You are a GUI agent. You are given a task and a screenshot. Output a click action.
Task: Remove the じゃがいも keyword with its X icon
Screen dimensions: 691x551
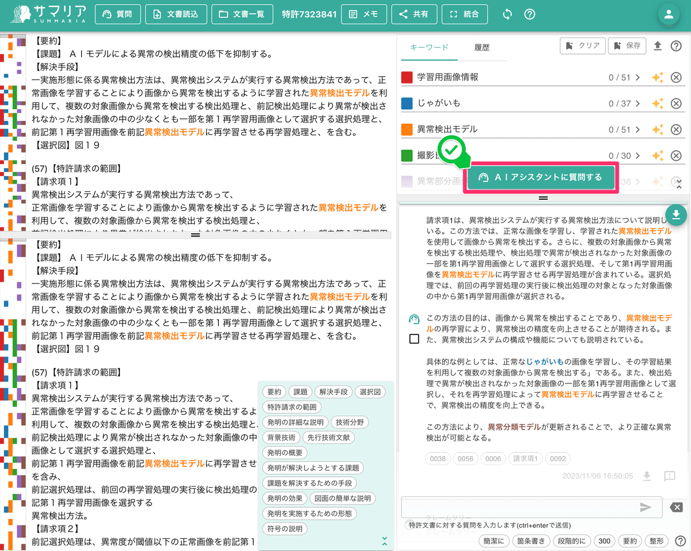676,104
